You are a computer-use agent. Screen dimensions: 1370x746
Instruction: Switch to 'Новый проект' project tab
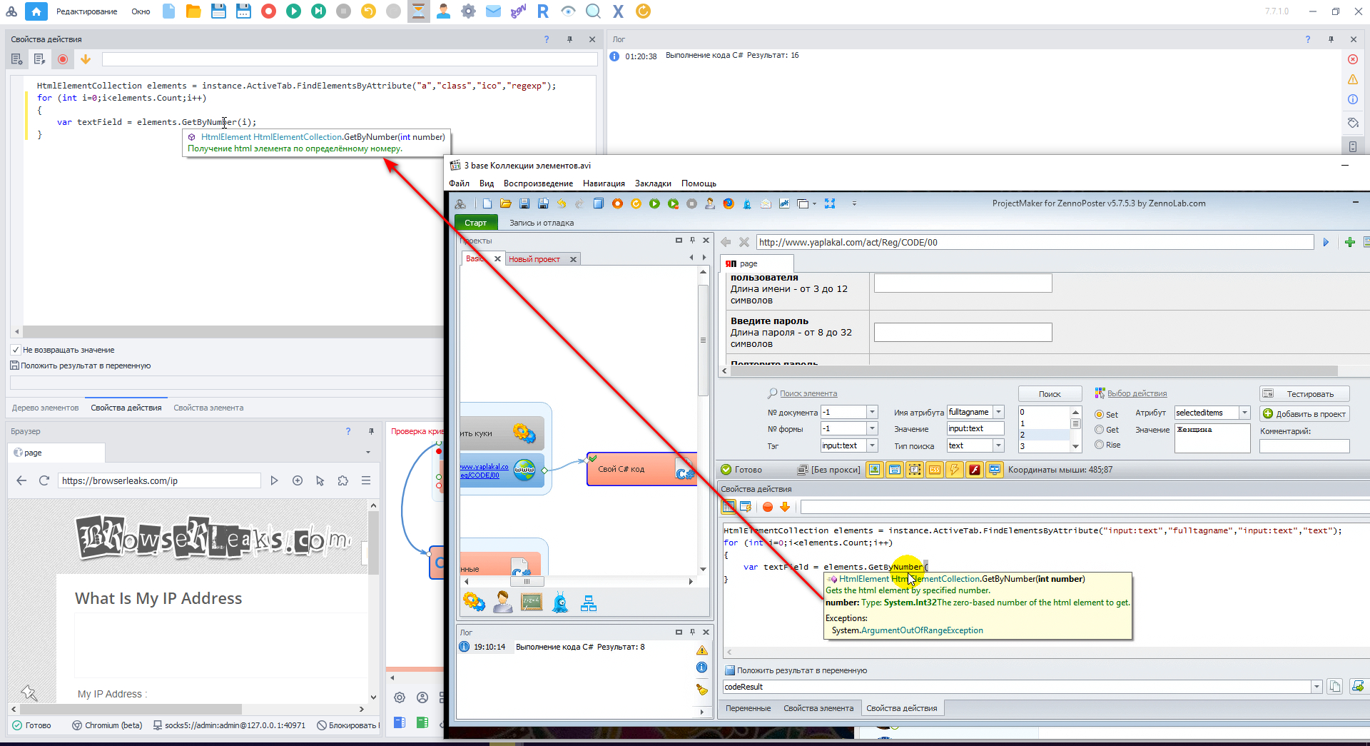pyautogui.click(x=534, y=259)
